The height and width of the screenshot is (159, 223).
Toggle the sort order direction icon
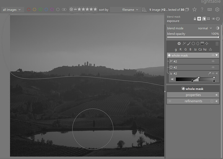(144, 10)
